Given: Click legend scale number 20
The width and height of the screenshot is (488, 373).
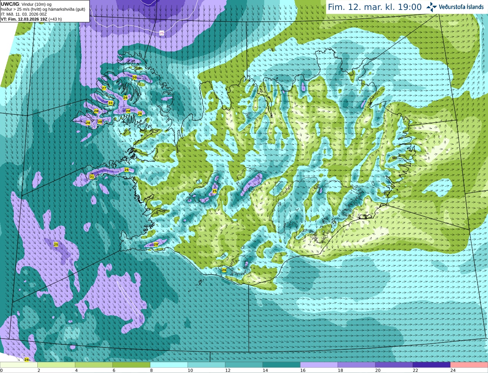Looking at the screenshot, I should pos(378,370).
